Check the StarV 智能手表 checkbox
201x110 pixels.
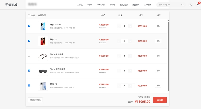point(29,56)
